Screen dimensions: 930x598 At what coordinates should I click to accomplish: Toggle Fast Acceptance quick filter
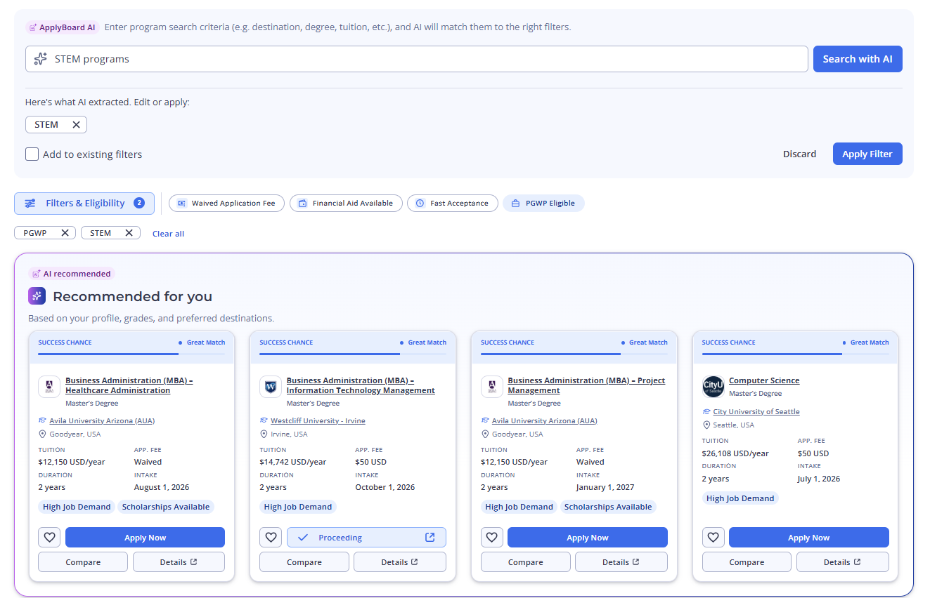pos(452,203)
